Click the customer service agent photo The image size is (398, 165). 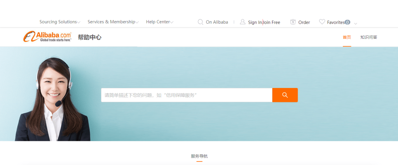pyautogui.click(x=52, y=99)
